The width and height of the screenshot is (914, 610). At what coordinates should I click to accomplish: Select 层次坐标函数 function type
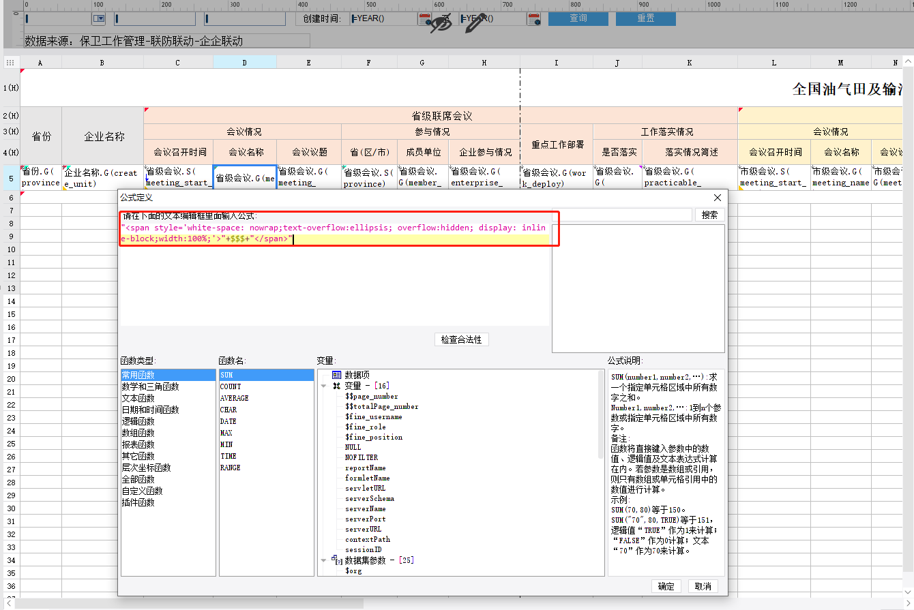click(168, 468)
